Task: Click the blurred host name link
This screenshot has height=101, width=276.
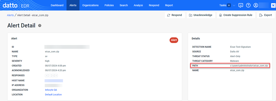Action: 54,80
